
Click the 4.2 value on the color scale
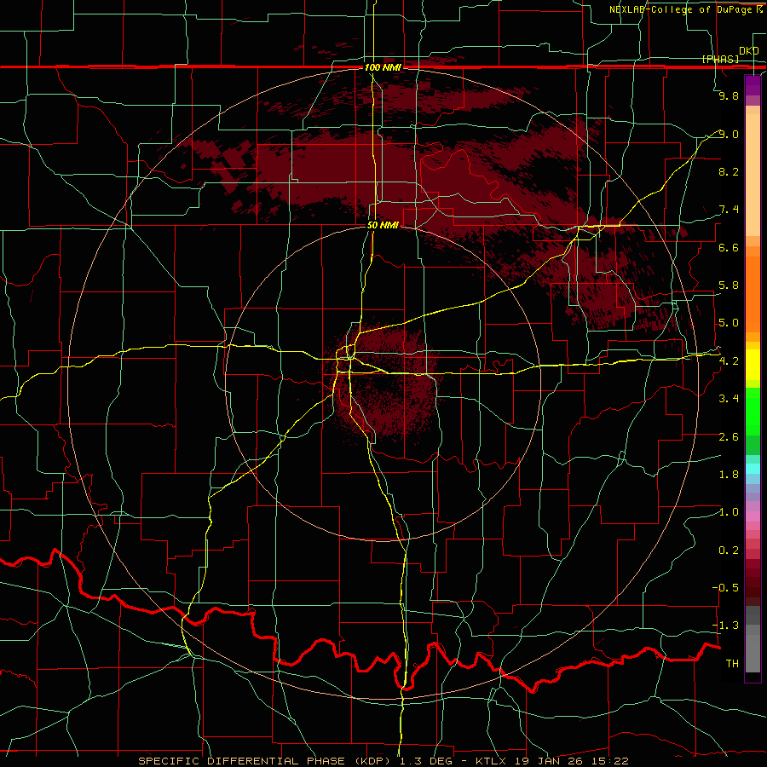click(x=729, y=360)
